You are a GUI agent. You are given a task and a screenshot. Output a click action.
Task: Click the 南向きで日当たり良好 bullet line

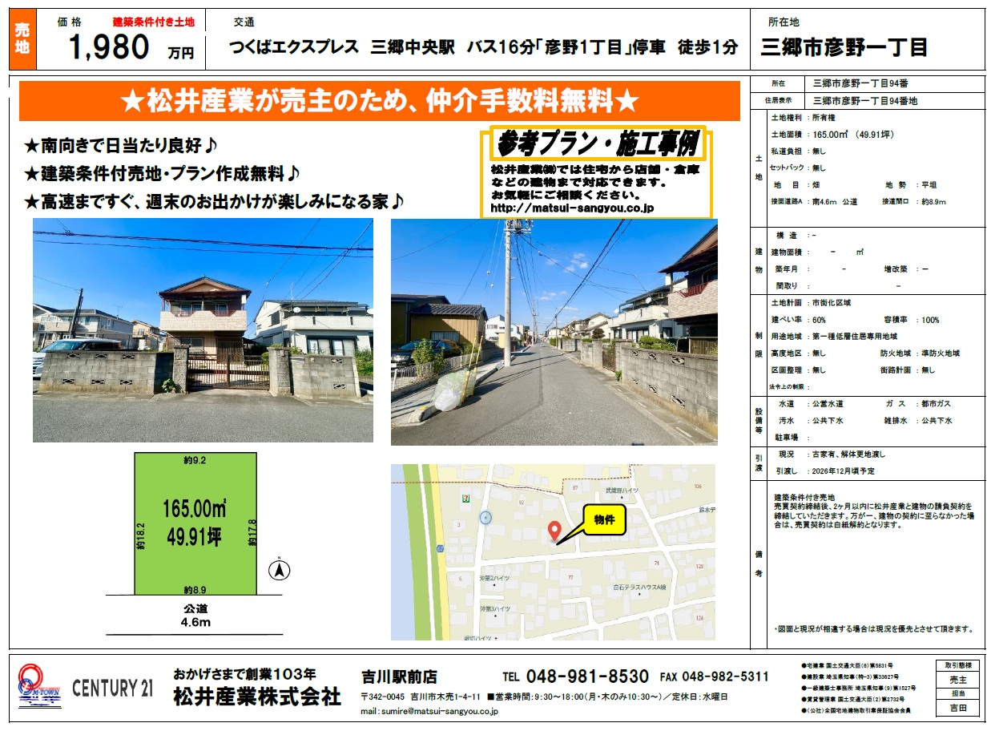(123, 147)
